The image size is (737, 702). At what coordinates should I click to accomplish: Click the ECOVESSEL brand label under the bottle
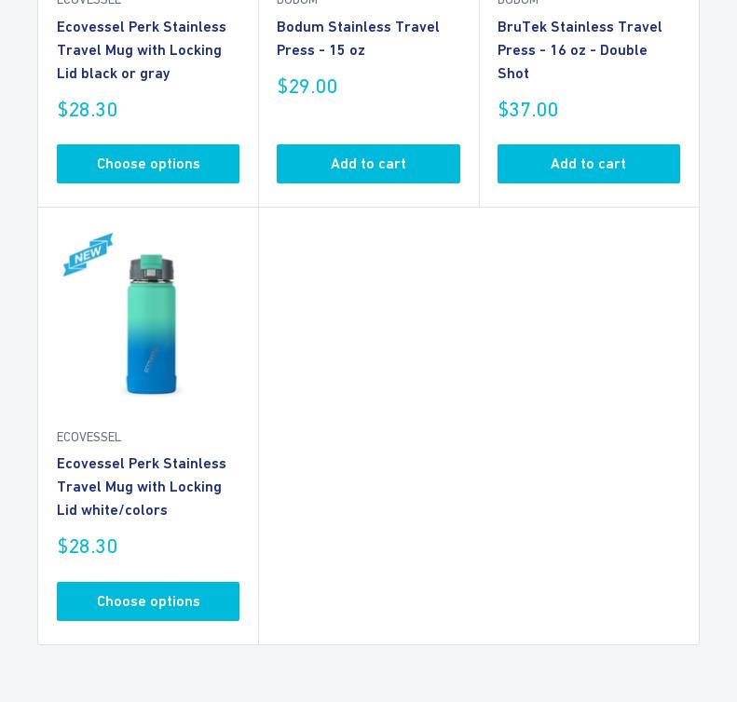89,437
